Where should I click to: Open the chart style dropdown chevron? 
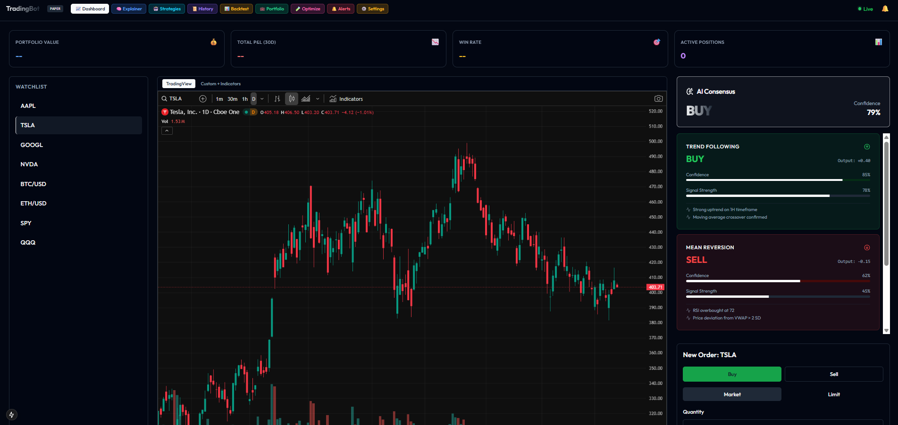(318, 98)
